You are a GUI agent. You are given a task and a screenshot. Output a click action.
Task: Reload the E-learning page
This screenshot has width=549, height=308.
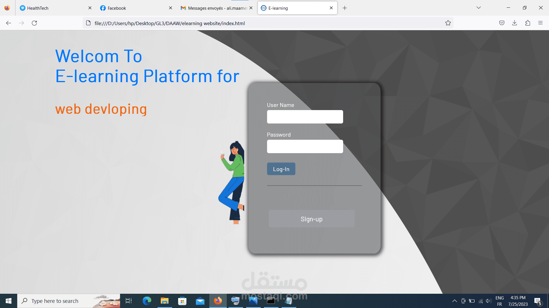pyautogui.click(x=34, y=23)
